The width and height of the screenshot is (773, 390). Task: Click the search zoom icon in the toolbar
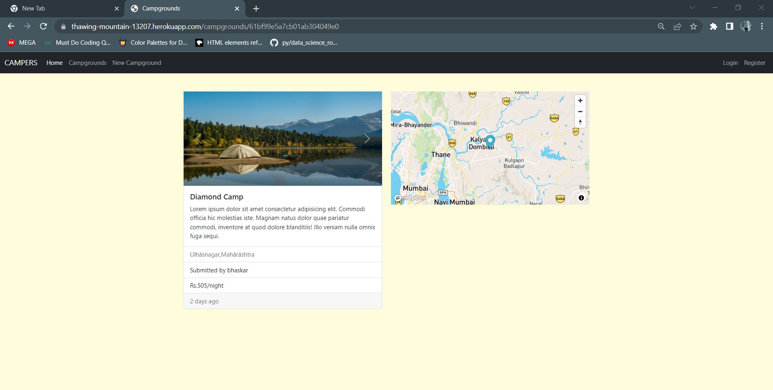point(661,26)
